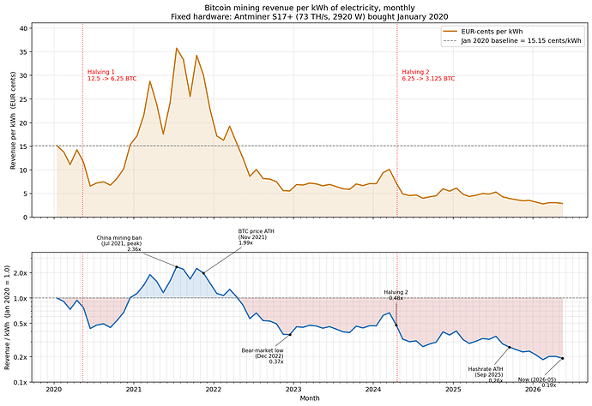Click the 'Bear-market low' annotation text
Image resolution: width=592 pixels, height=406 pixels.
(263, 350)
